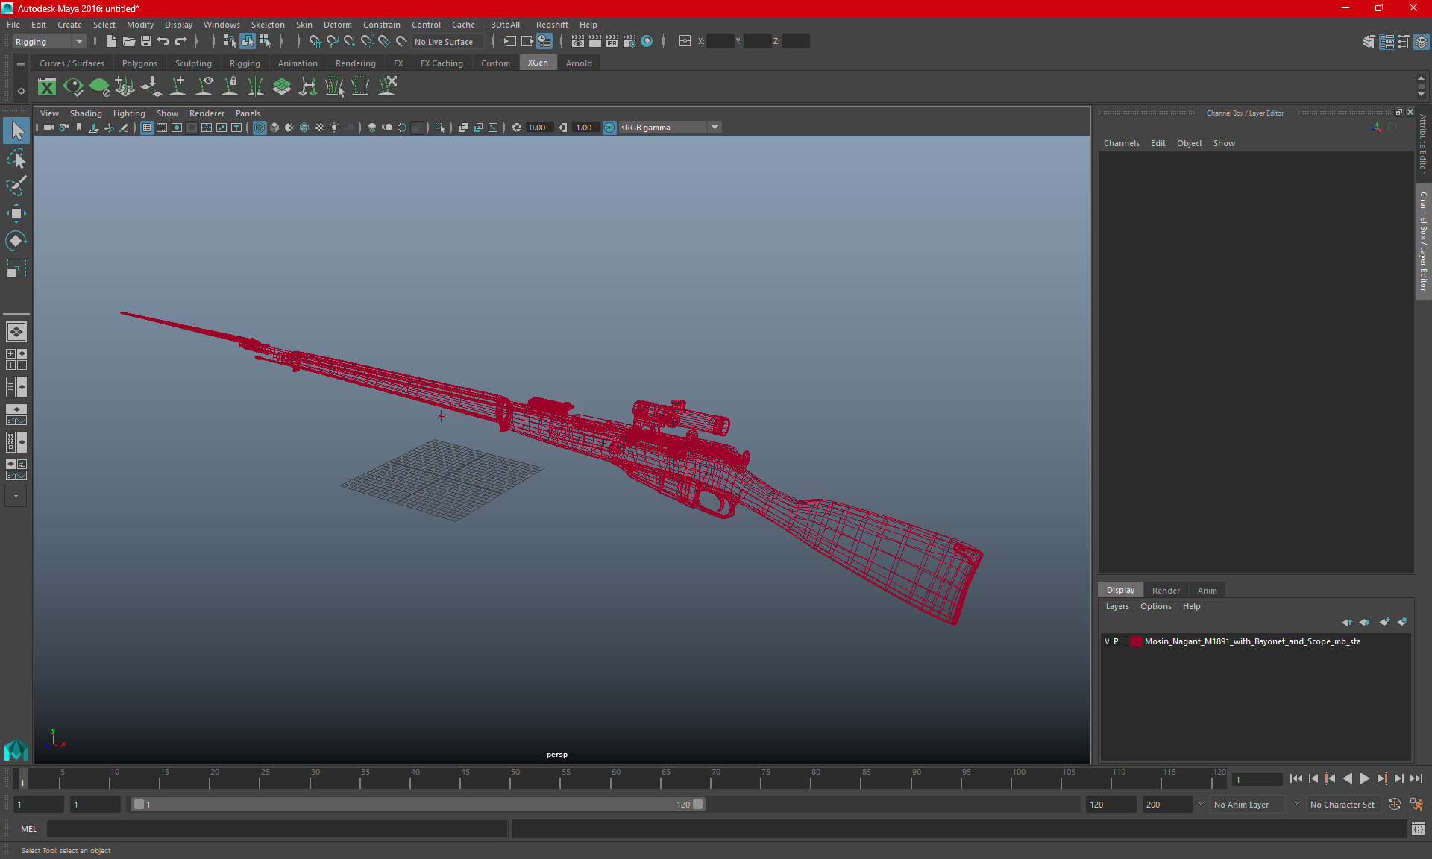The image size is (1432, 859).
Task: Open the Rigging menu set dropdown
Action: pyautogui.click(x=78, y=42)
